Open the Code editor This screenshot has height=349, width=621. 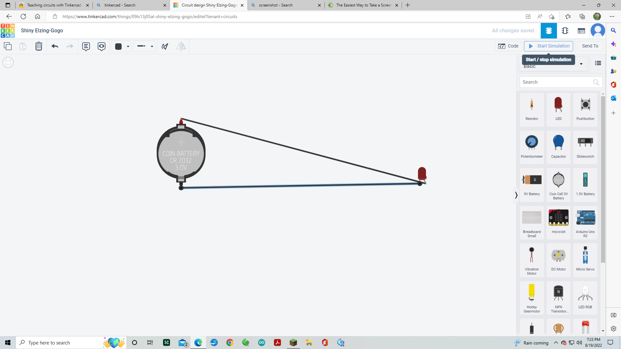508,46
